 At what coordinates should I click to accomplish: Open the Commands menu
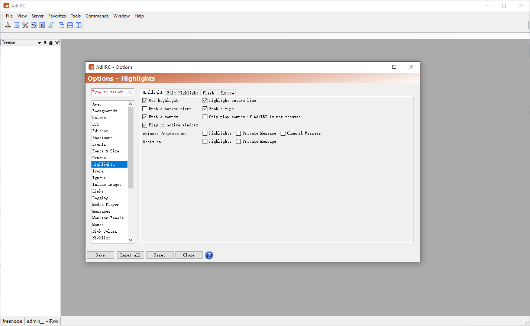coord(97,16)
